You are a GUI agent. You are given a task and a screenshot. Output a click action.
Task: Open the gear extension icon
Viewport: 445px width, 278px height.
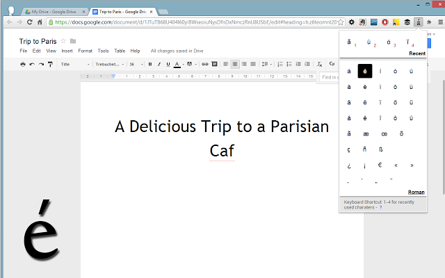pyautogui.click(x=351, y=22)
